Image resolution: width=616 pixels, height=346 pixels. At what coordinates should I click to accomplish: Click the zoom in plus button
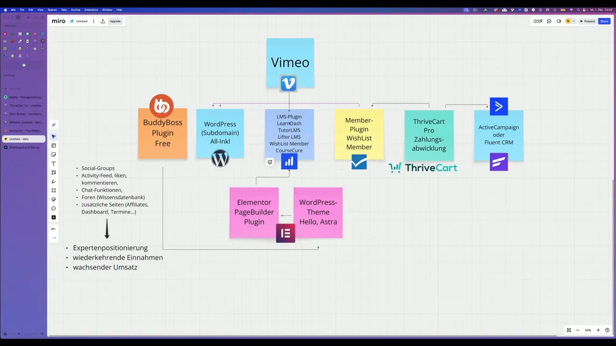[598, 330]
